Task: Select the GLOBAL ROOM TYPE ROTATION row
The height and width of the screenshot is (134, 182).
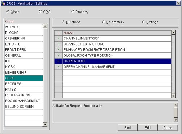Action: 117,55
